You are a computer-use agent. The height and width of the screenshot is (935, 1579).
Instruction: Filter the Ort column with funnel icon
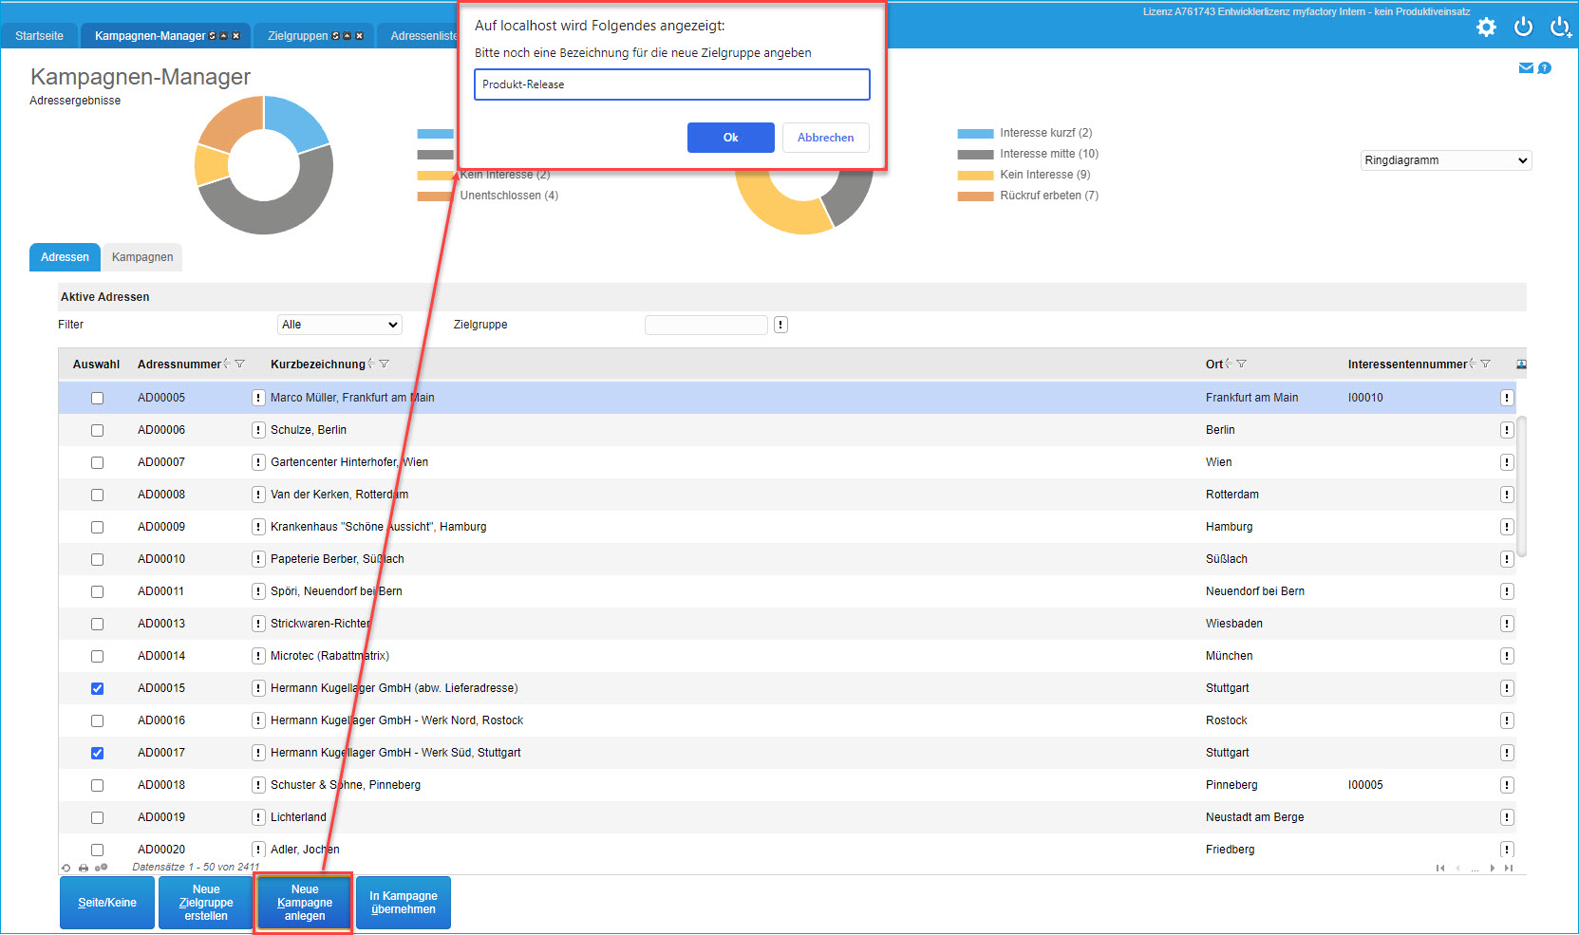click(1241, 364)
